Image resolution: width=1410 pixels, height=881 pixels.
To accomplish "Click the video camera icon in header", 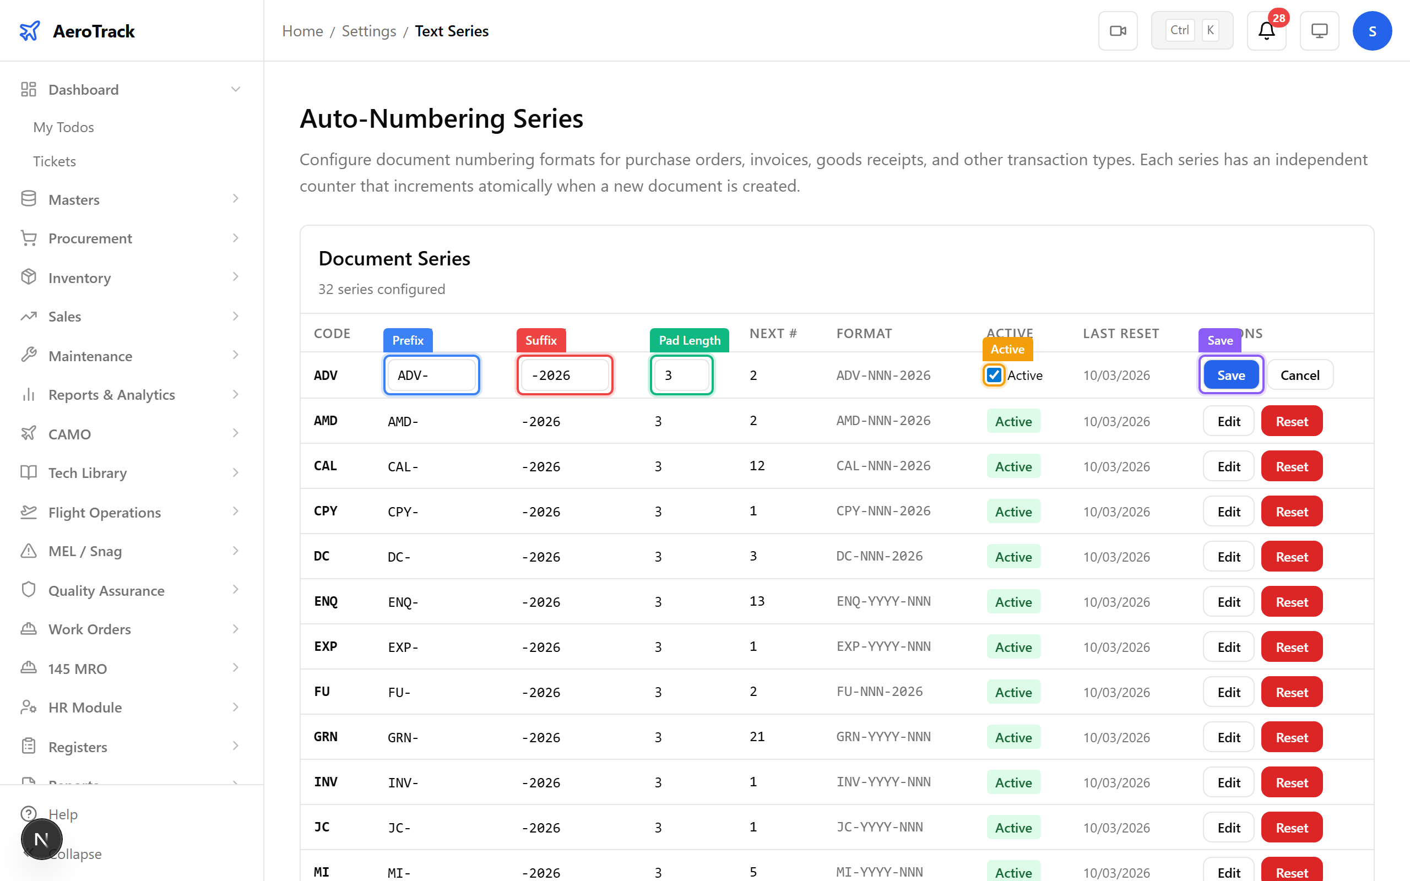I will [x=1117, y=31].
